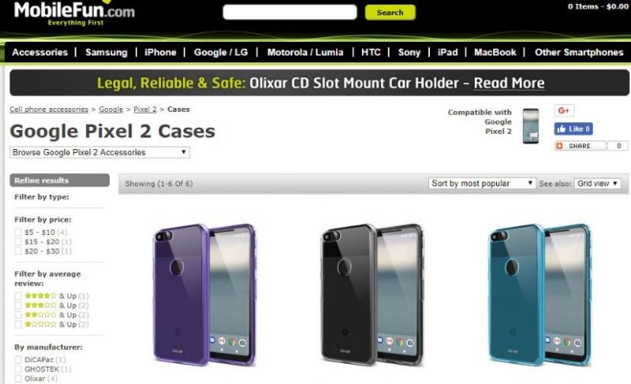The width and height of the screenshot is (631, 384).
Task: Open the blue Pixel 2 case product
Action: [540, 295]
